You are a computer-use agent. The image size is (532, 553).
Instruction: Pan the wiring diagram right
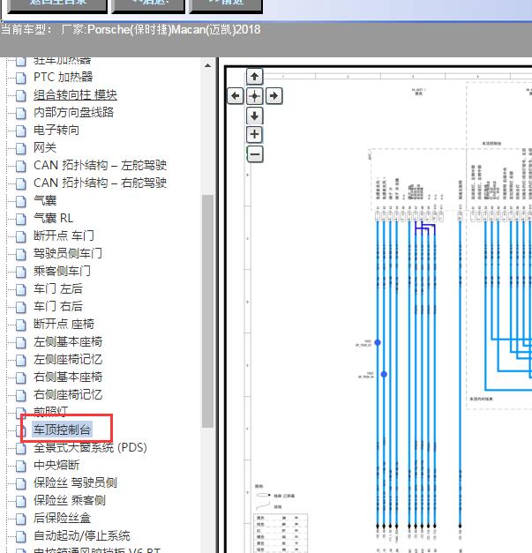click(273, 95)
